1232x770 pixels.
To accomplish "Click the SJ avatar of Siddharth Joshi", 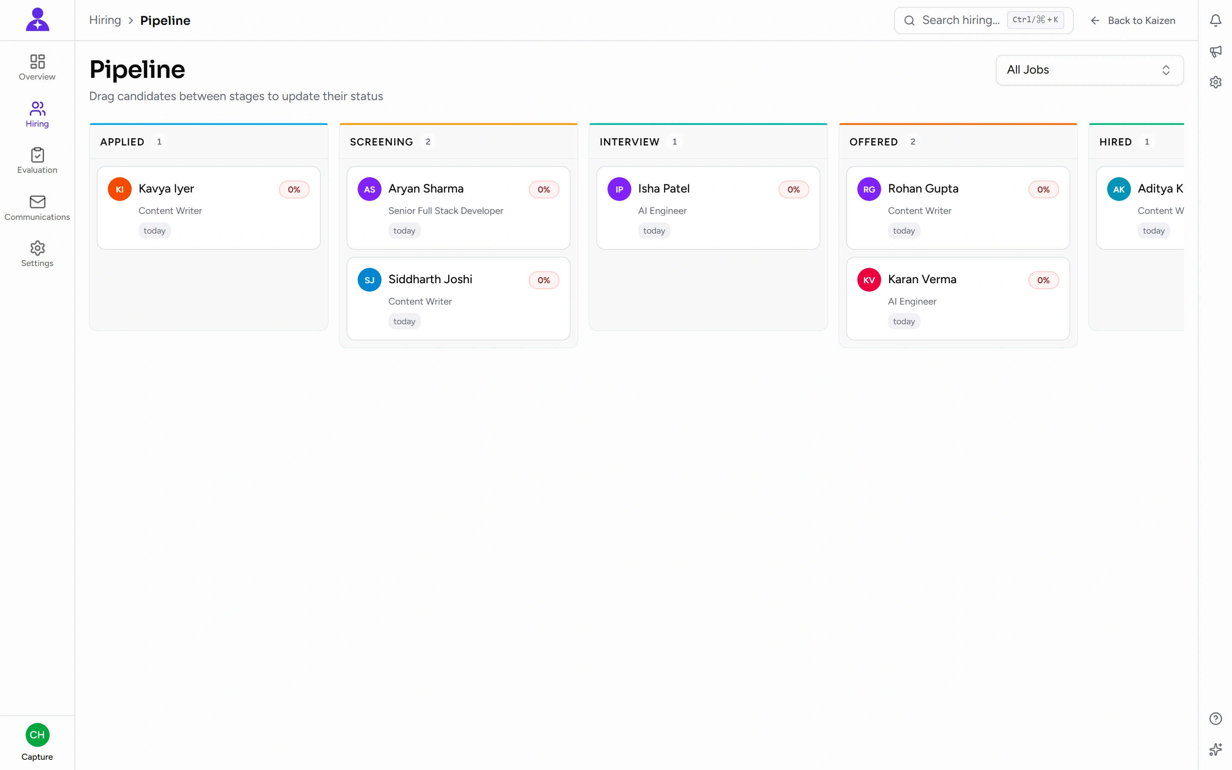I will click(370, 280).
